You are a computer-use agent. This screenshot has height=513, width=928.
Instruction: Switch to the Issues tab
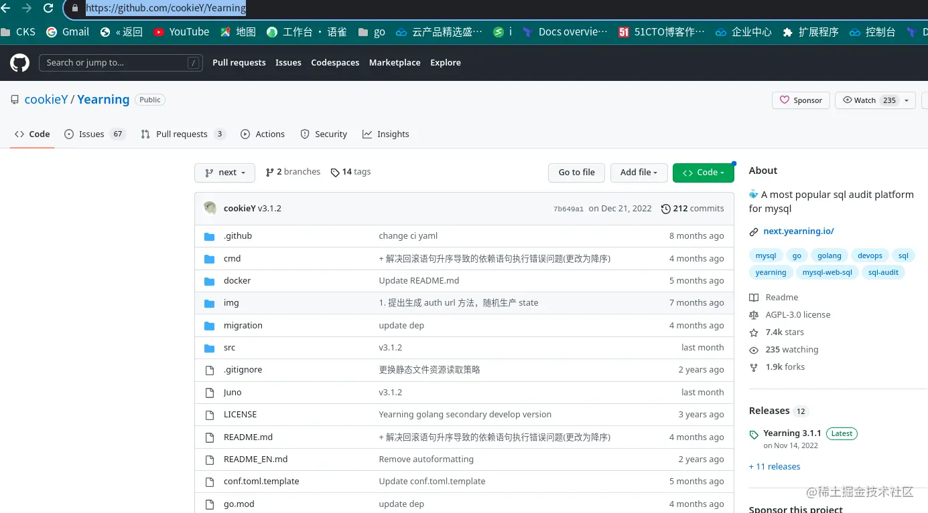(x=94, y=134)
